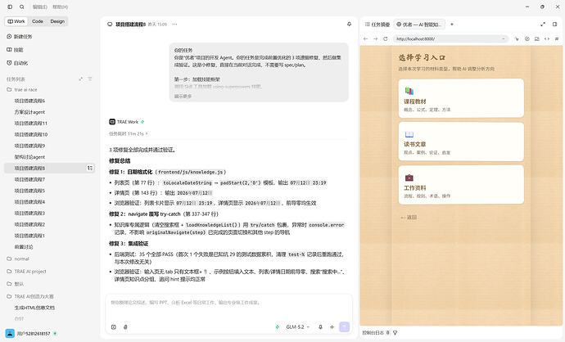The width and height of the screenshot is (565, 342).
Task: Open the address bar dropdown arrow
Action: 504,38
